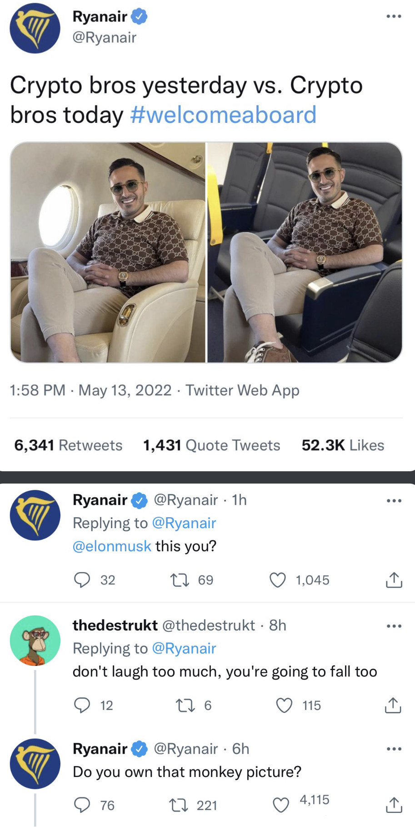
Task: Share the '@elonmusk this you?' reply
Action: pyautogui.click(x=394, y=580)
